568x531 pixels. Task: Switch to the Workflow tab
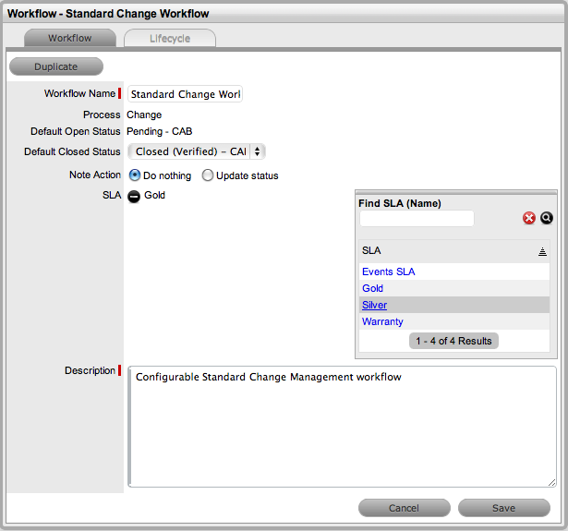70,38
